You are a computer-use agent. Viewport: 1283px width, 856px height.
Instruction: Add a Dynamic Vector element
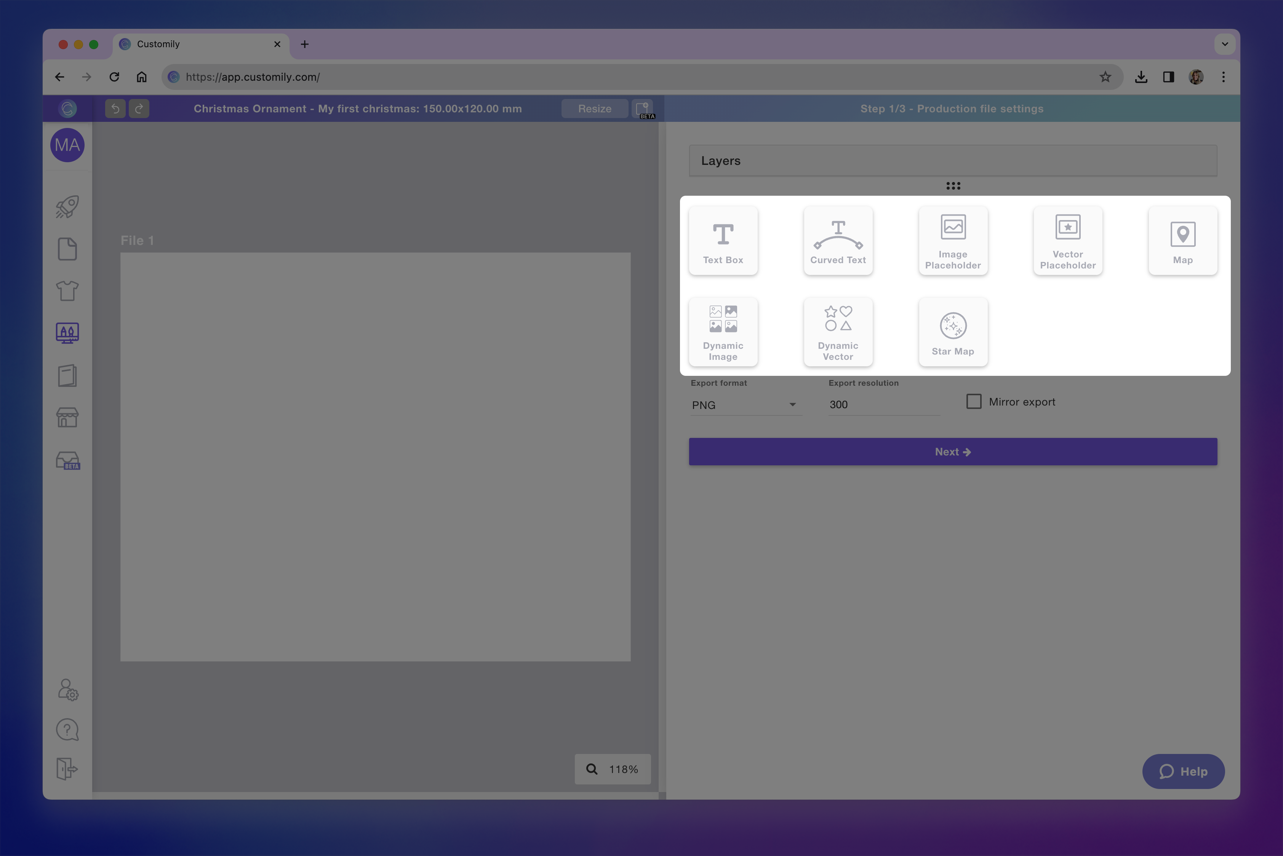[838, 331]
